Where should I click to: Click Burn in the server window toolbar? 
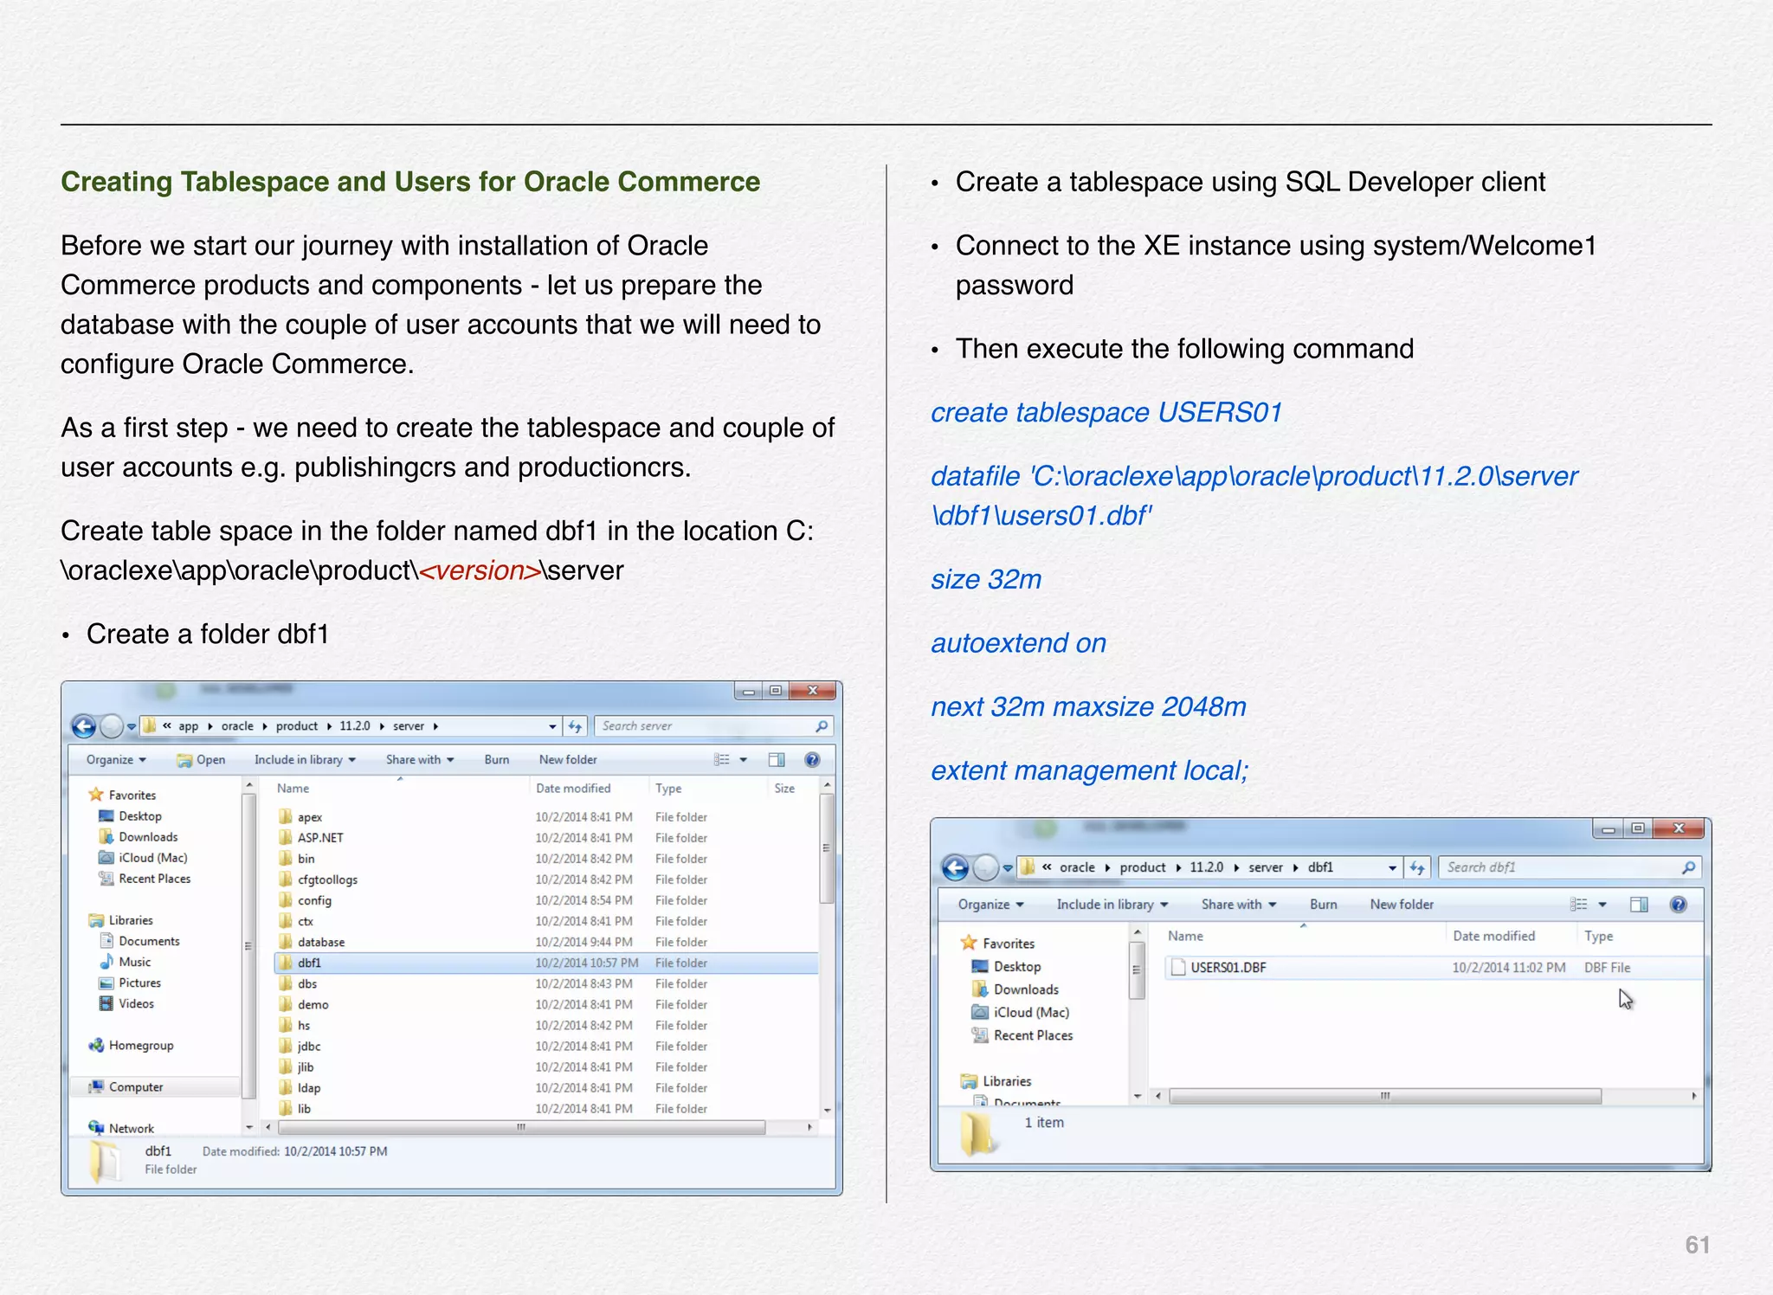coord(497,759)
